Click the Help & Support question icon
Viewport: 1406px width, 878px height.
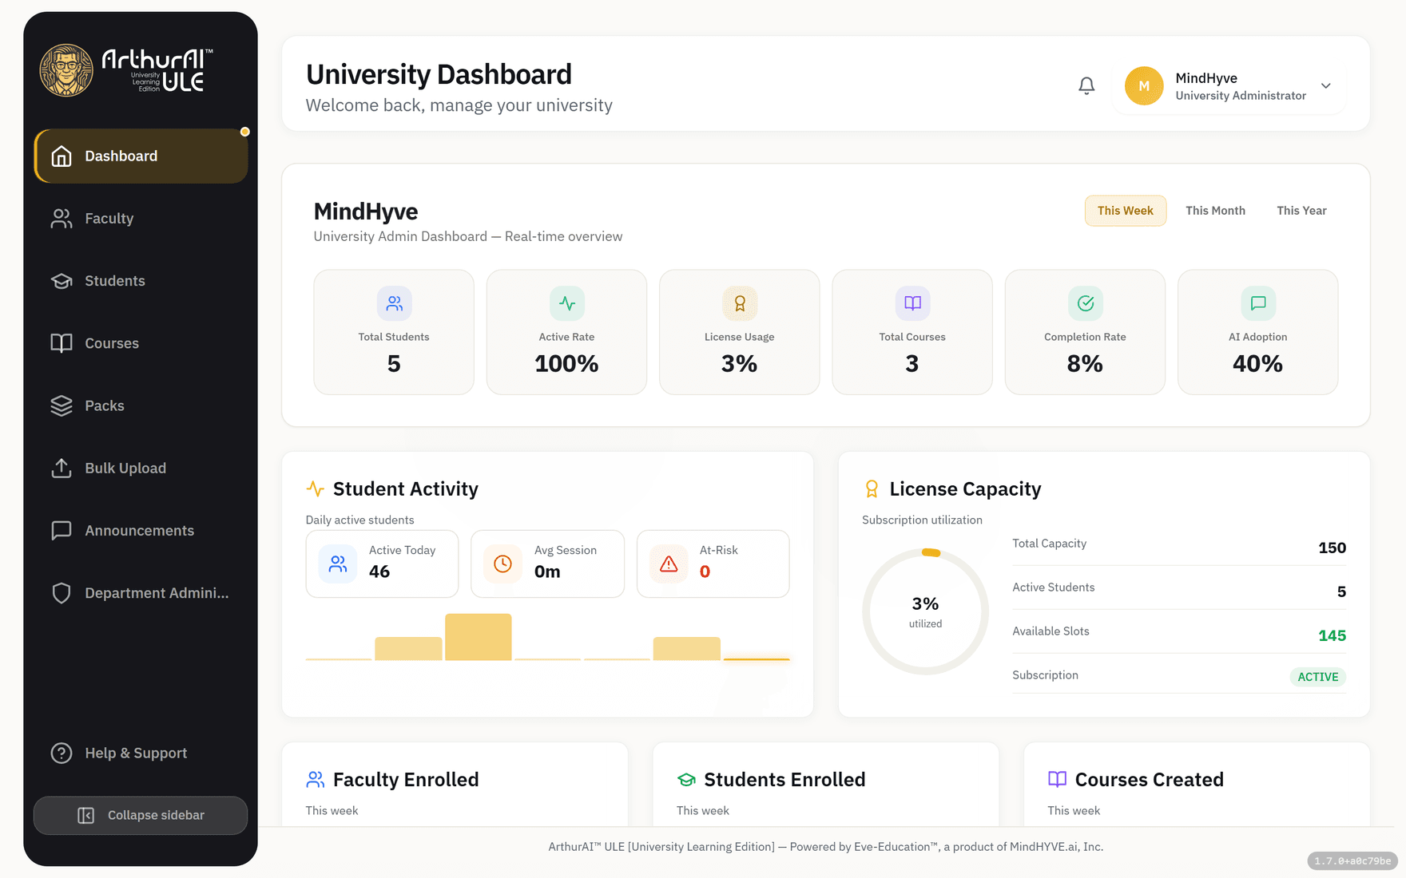coord(62,753)
